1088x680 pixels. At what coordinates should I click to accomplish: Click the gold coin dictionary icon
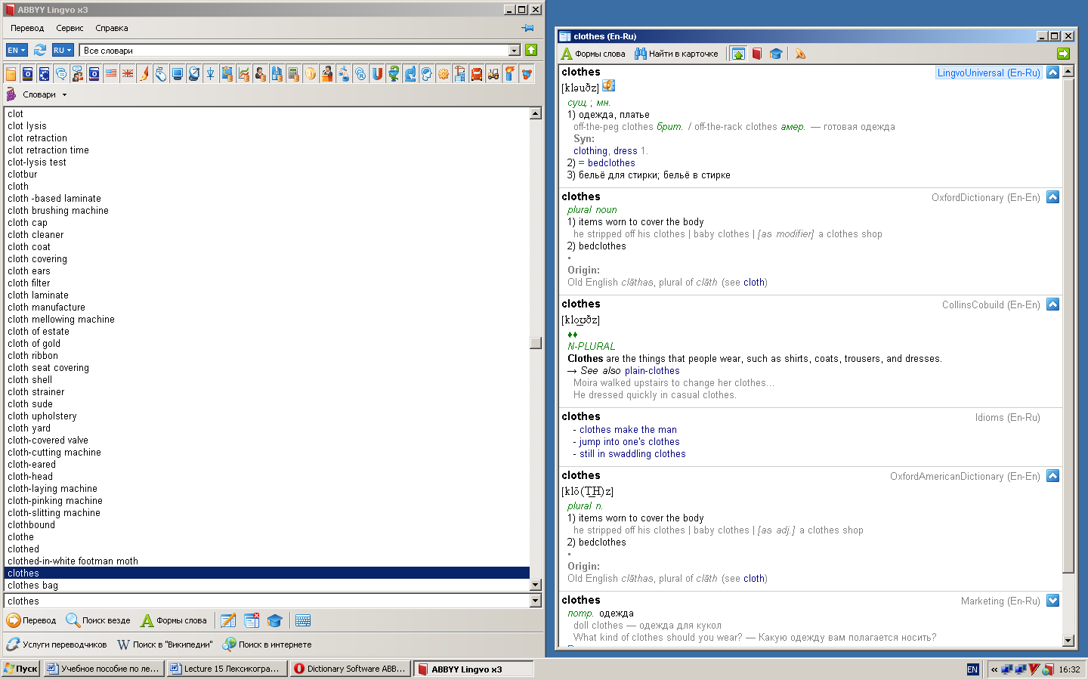coord(311,73)
